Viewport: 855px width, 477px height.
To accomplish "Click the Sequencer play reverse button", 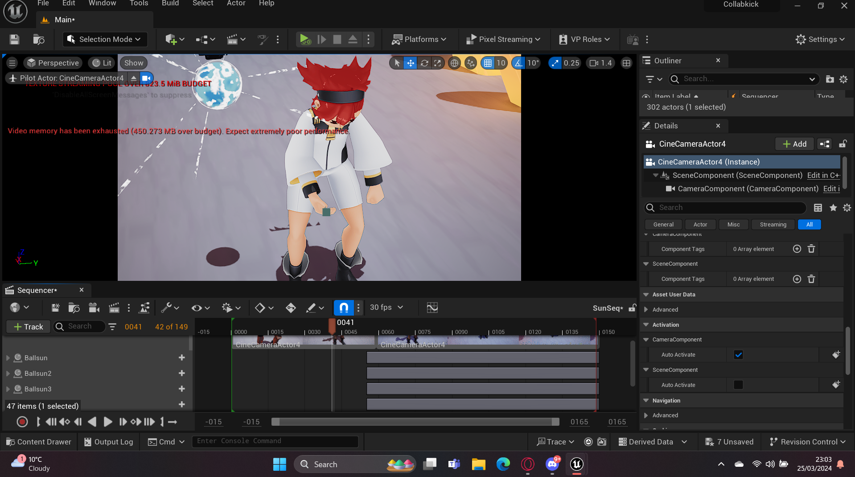I will tap(92, 422).
